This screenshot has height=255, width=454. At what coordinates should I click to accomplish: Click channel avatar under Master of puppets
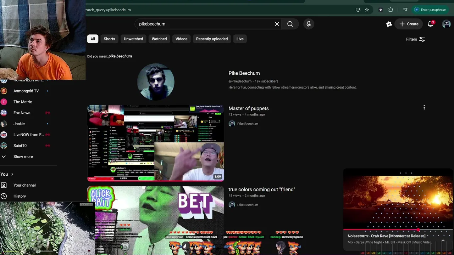pyautogui.click(x=232, y=124)
